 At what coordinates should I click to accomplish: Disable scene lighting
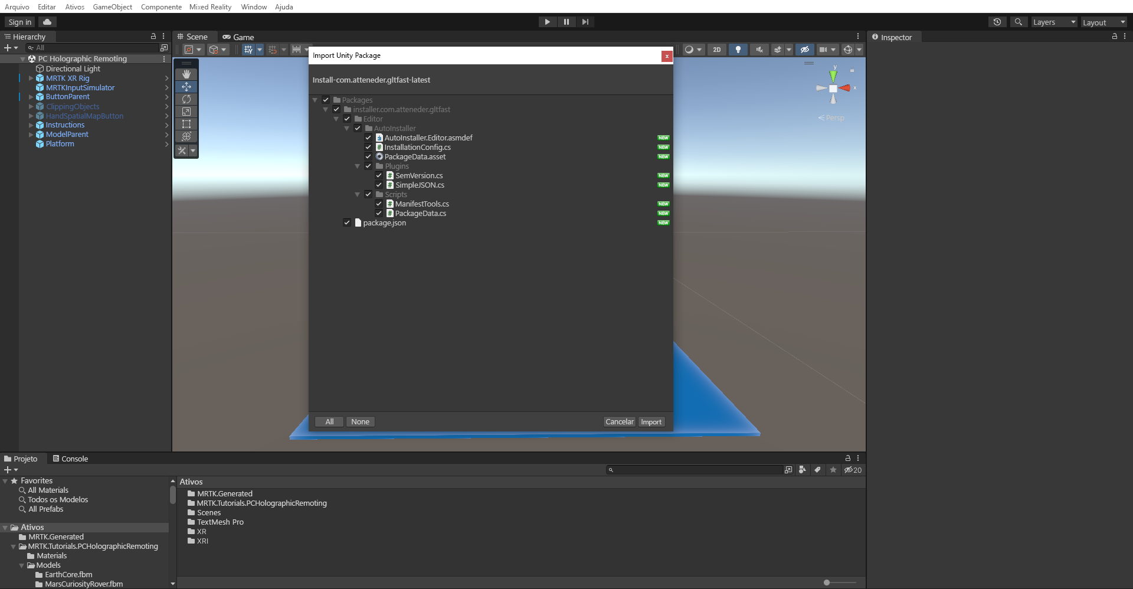[x=738, y=50]
